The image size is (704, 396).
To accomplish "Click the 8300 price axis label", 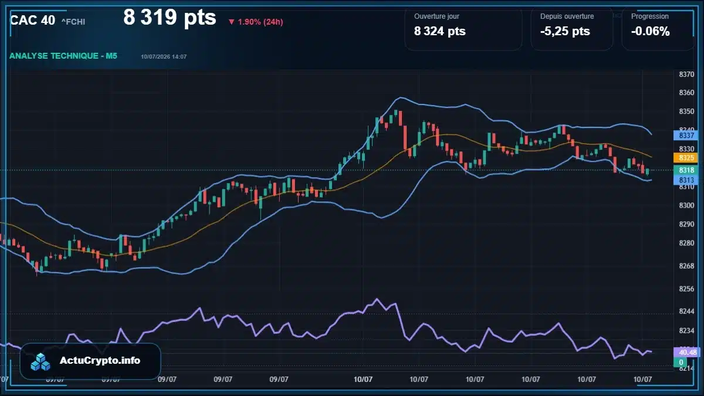I will tap(686, 205).
